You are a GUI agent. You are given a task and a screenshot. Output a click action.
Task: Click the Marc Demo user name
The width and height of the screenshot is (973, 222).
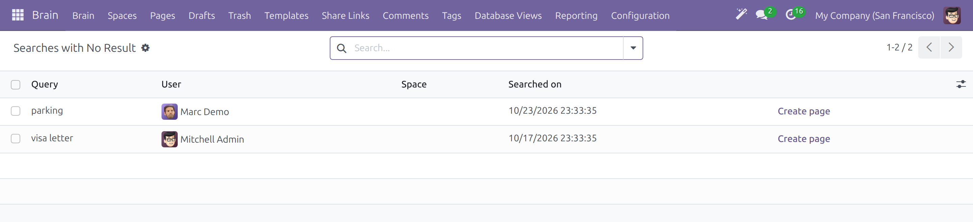click(204, 112)
